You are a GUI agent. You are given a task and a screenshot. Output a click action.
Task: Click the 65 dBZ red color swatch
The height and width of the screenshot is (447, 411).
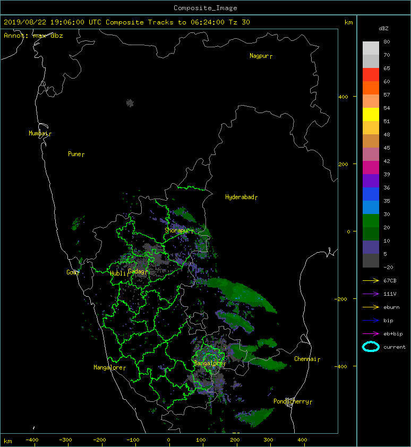point(371,75)
